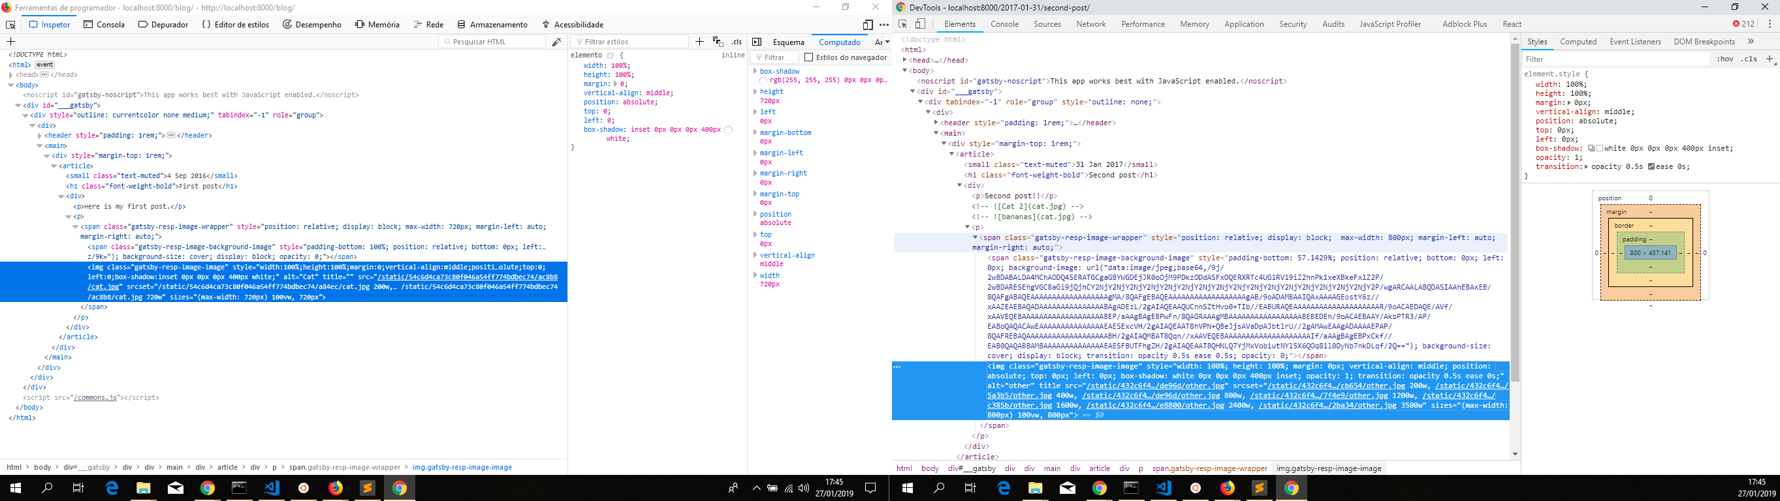Click Chrome box-shadow white color swatch

(1600, 148)
